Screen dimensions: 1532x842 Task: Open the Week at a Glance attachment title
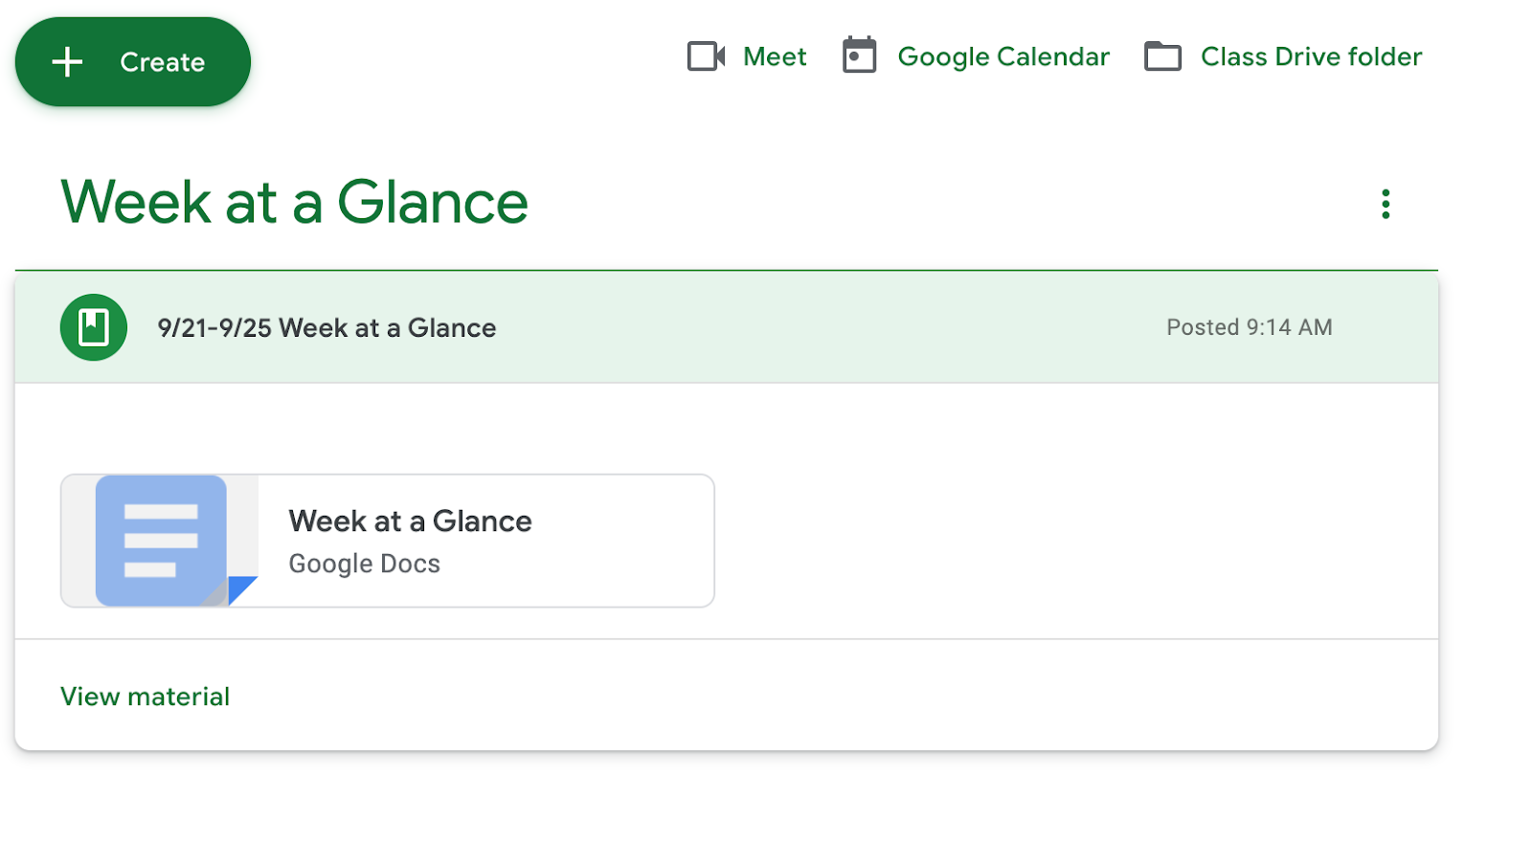point(410,521)
